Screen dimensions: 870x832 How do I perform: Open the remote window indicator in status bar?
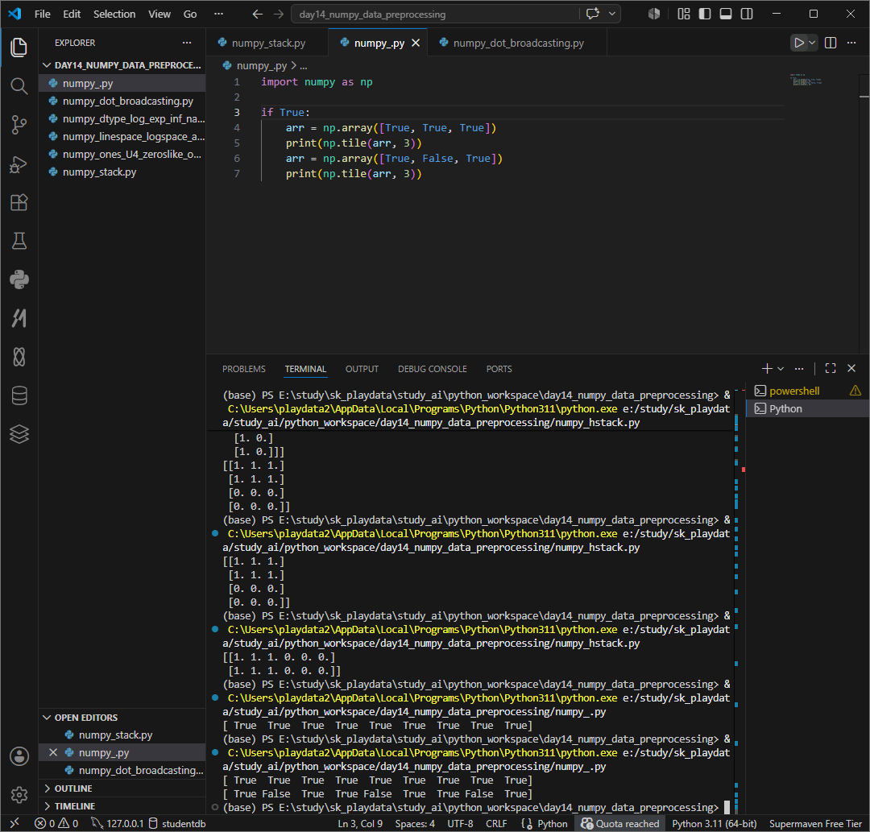tap(15, 823)
